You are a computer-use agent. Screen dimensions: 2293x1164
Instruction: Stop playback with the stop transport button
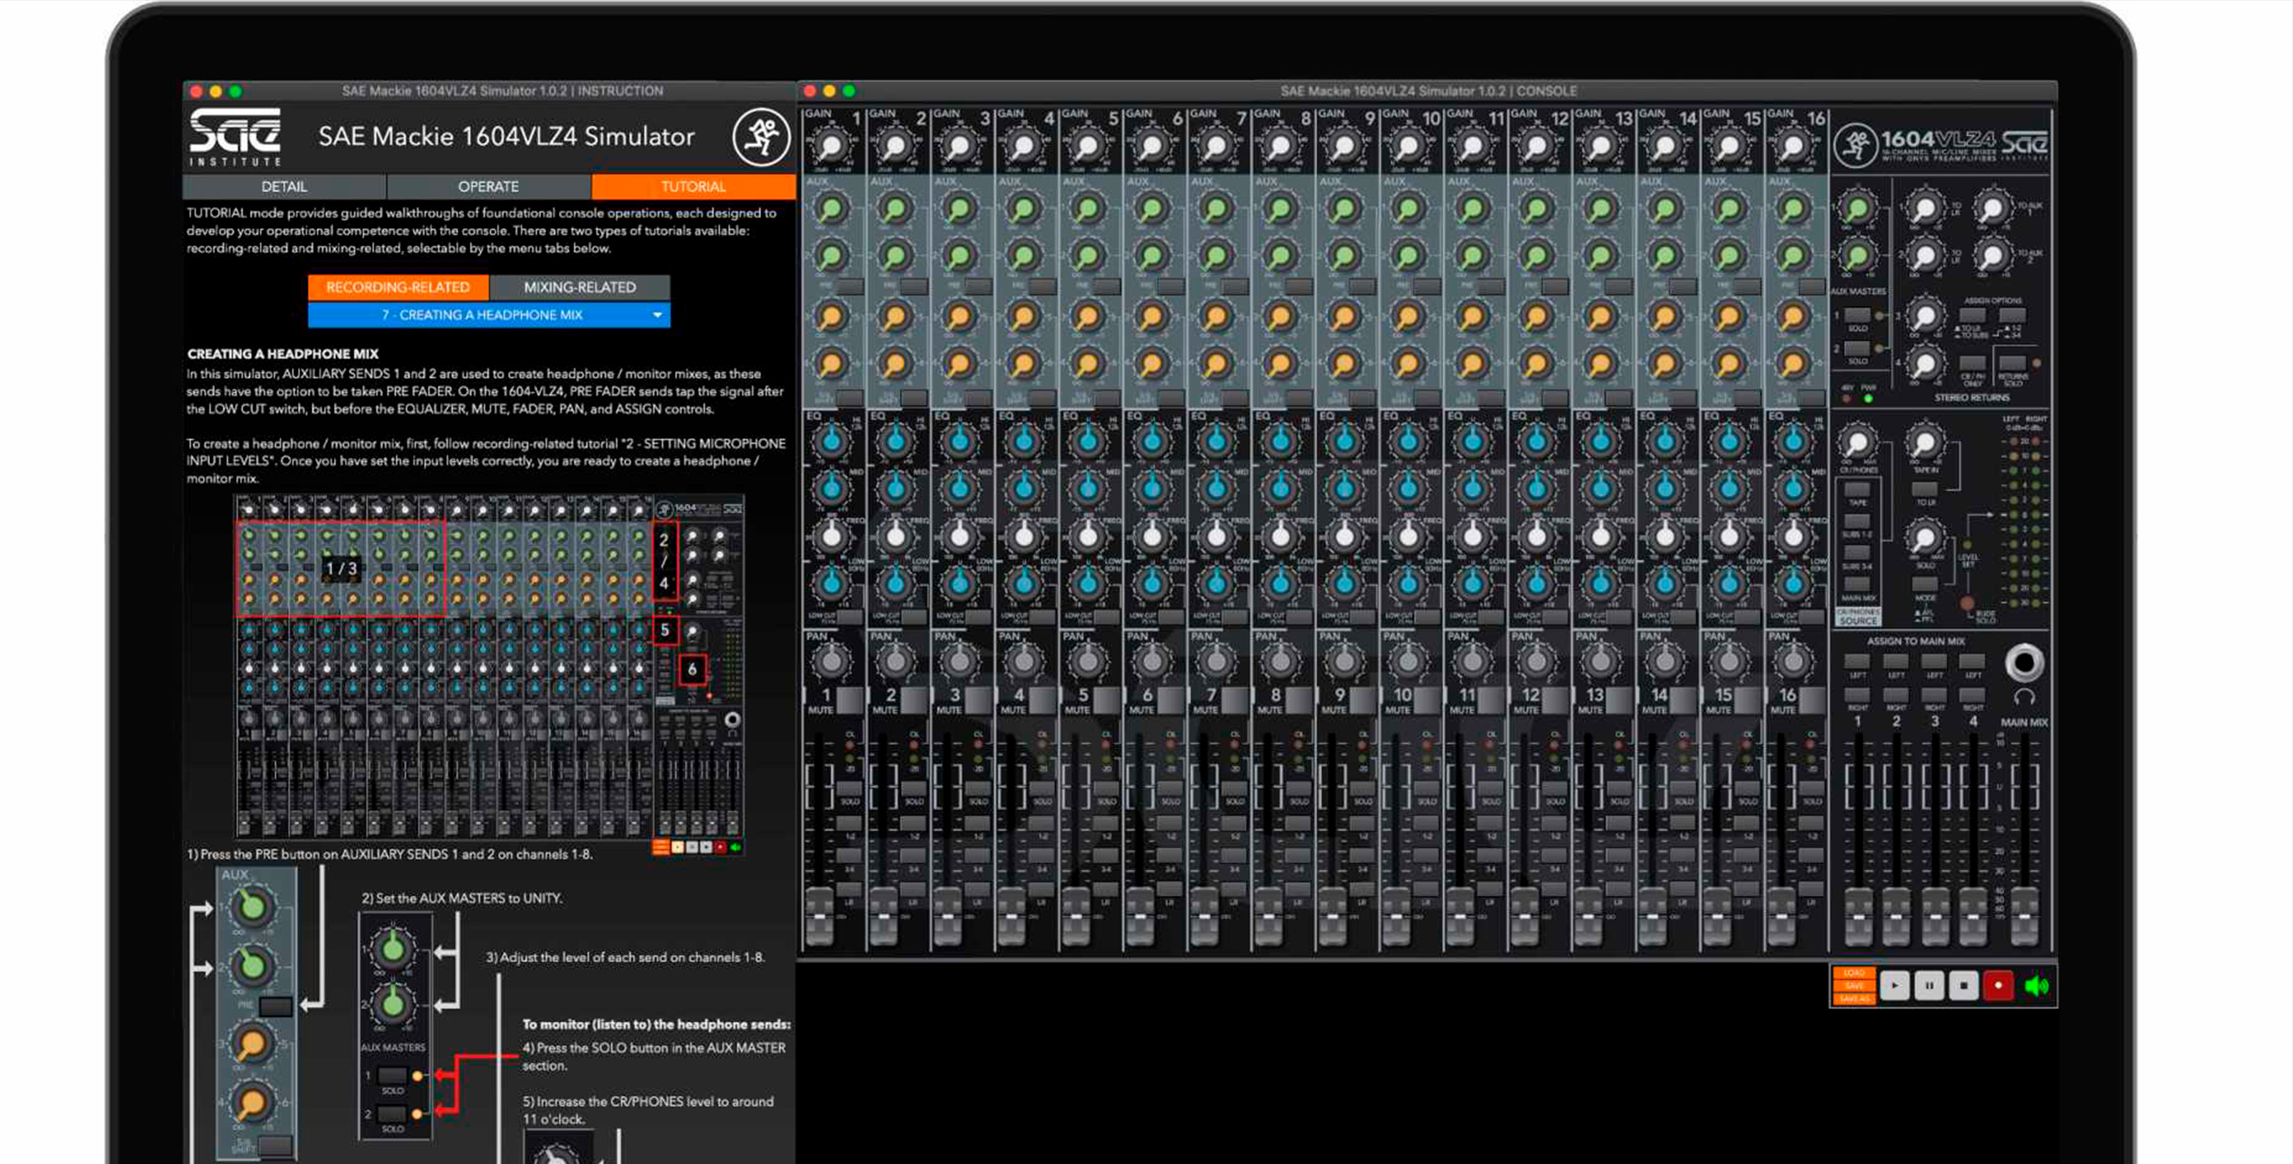click(x=1963, y=985)
